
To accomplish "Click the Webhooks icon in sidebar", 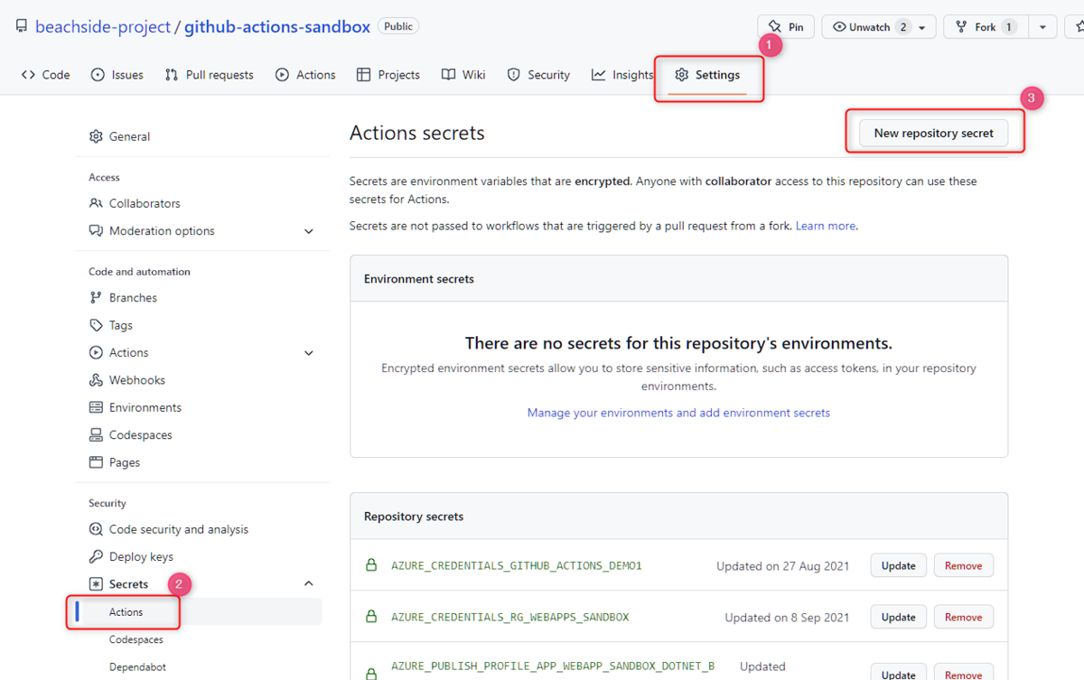I will (x=96, y=380).
